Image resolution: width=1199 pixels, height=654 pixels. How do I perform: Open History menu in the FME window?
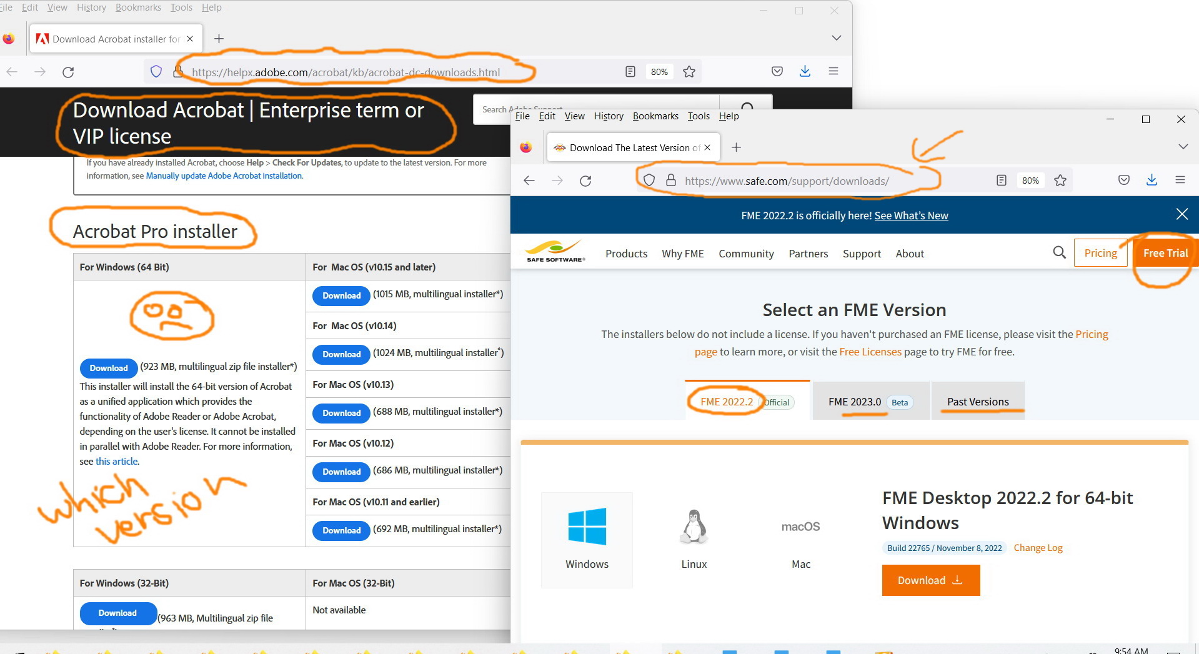(609, 116)
